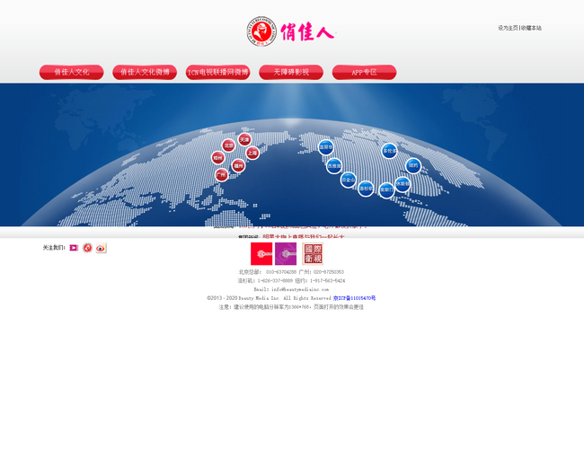The height and width of the screenshot is (449, 584).
Task: Click the 温哥华 blue city marker
Action: pyautogui.click(x=325, y=146)
